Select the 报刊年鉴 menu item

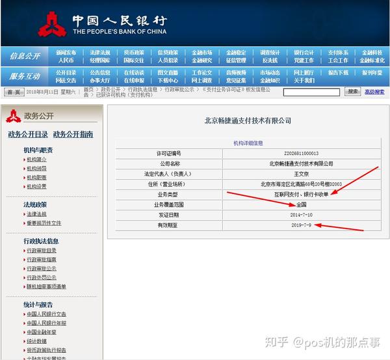(372, 73)
